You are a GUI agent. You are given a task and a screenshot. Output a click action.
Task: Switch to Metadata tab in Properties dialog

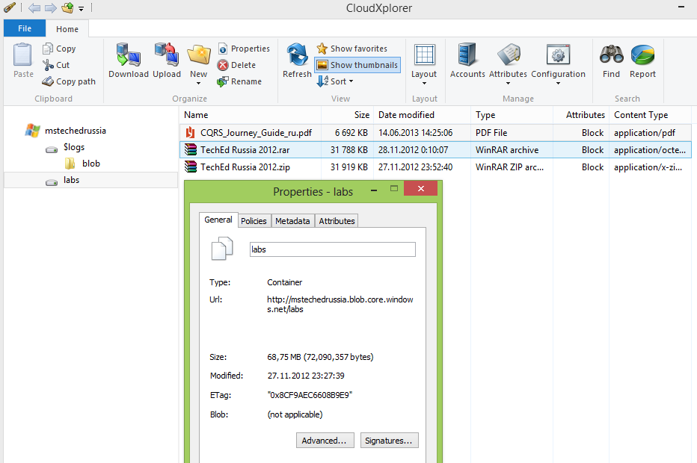[292, 220]
